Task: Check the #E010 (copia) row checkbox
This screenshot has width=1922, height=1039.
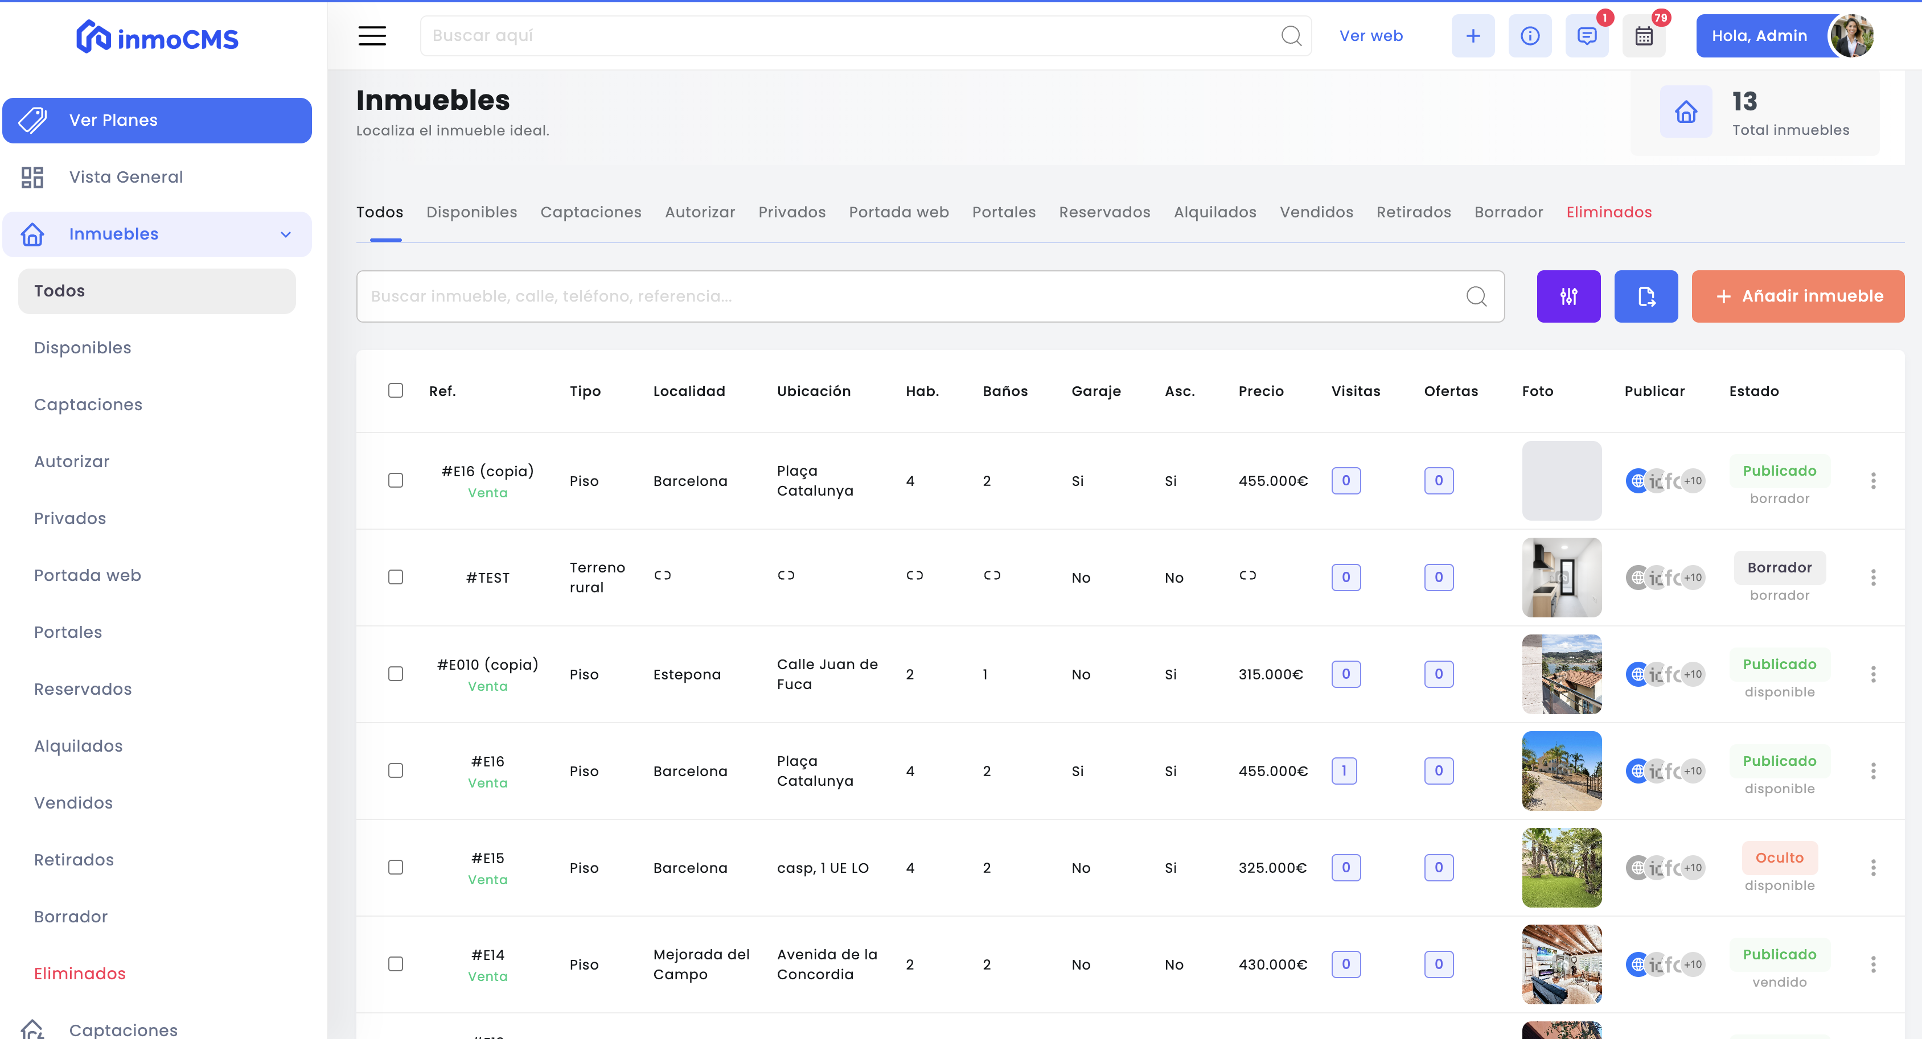Action: (396, 674)
